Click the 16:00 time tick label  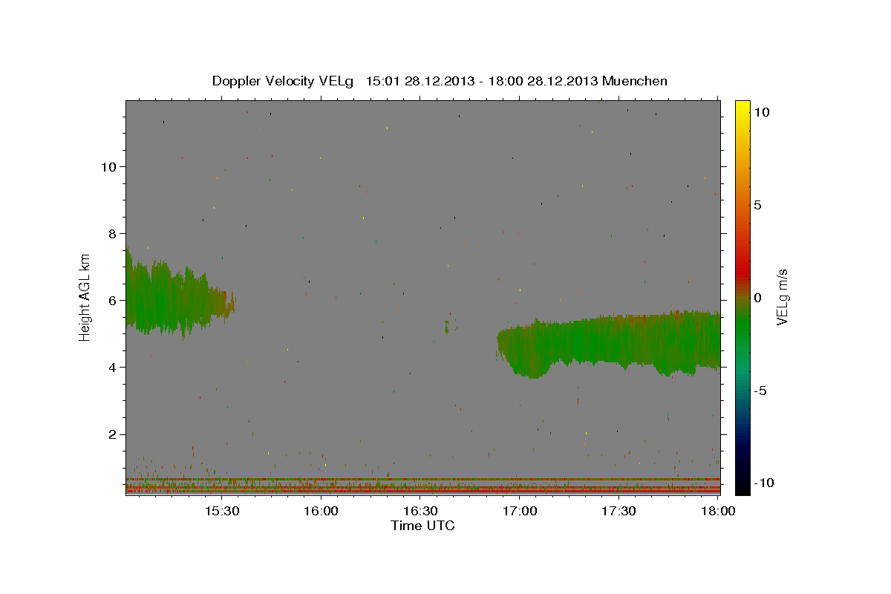coord(321,511)
